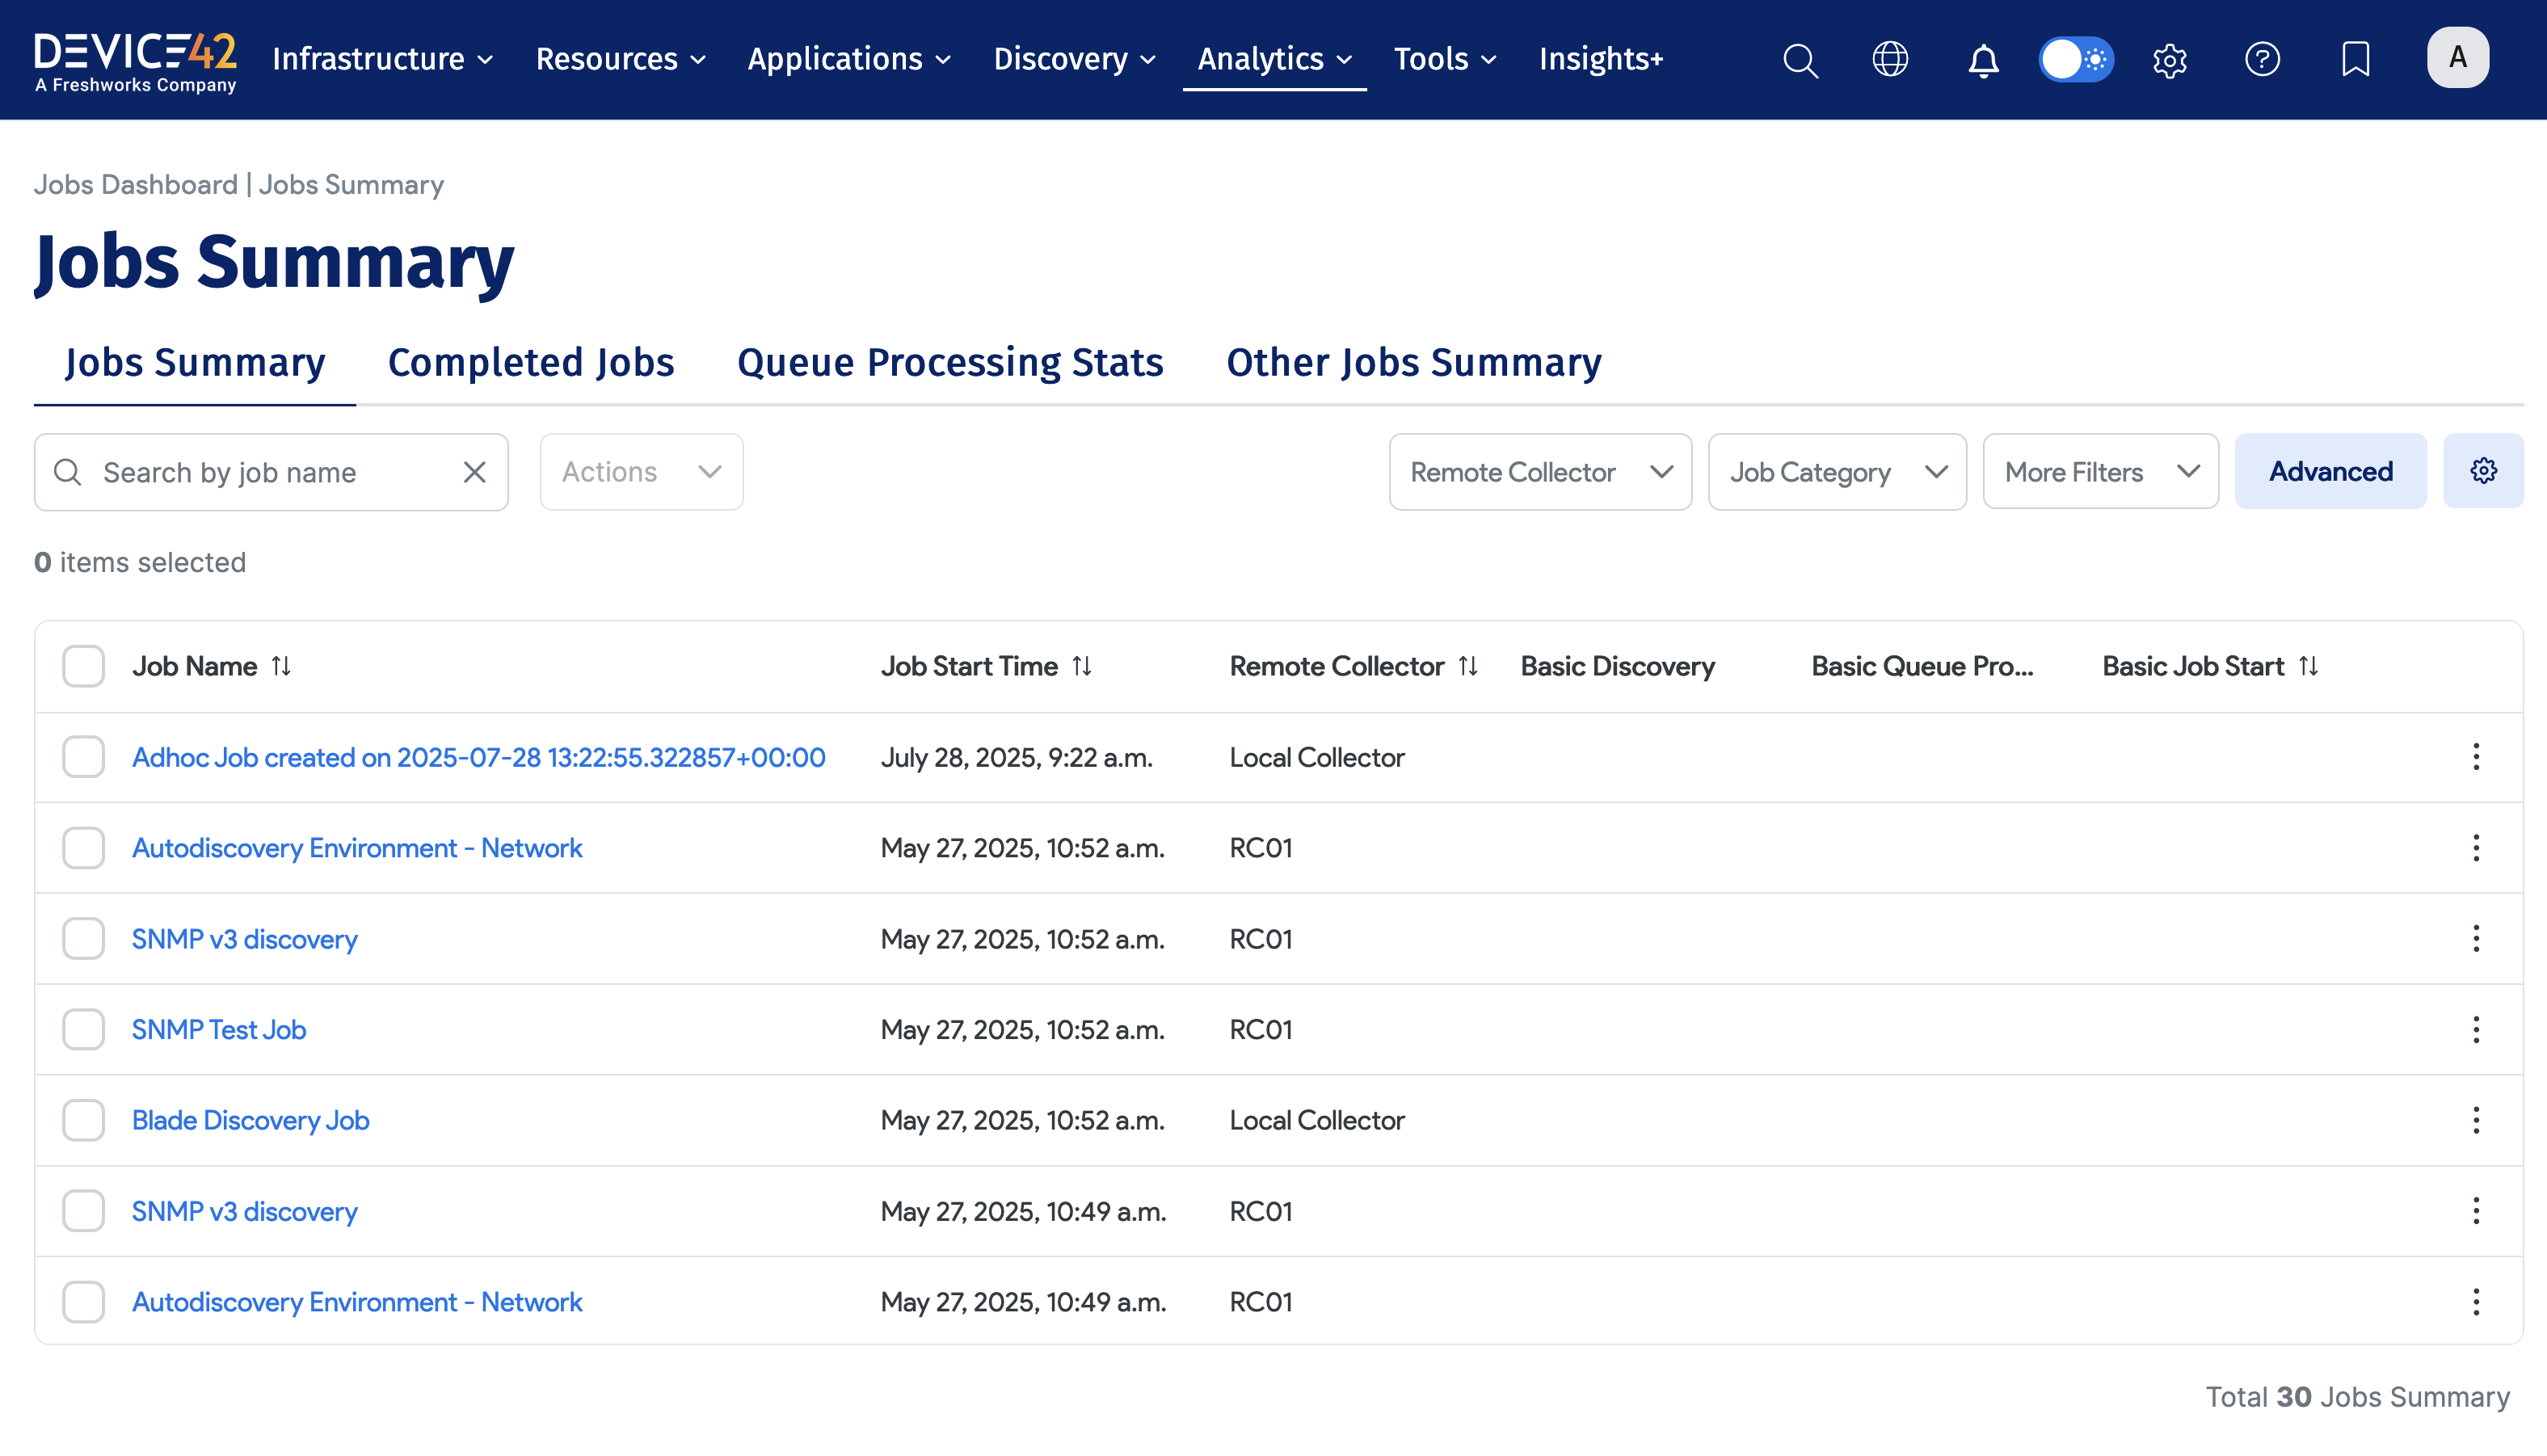Check the select-all header checkbox

pos(83,666)
